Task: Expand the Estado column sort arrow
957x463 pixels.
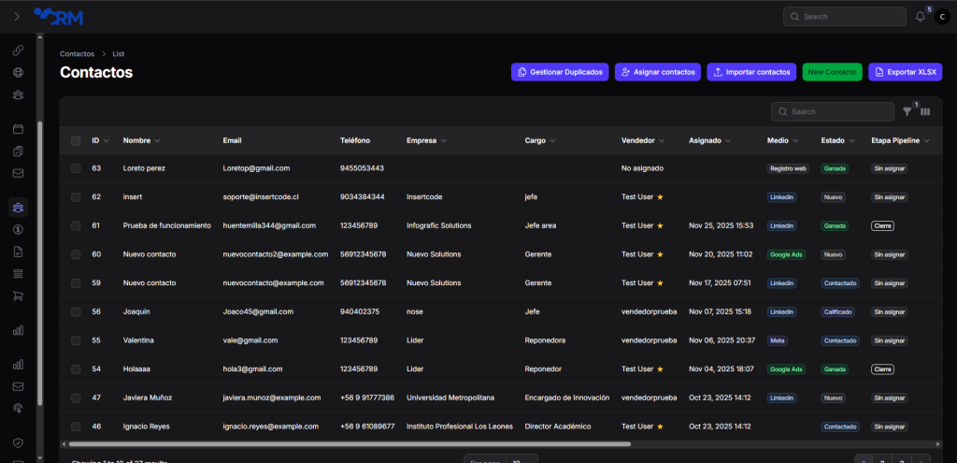Action: (x=853, y=141)
